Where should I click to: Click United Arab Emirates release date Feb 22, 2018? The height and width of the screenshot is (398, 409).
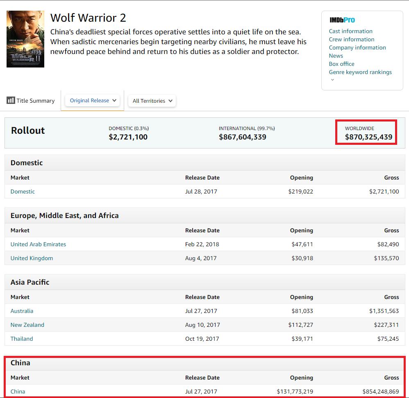202,245
